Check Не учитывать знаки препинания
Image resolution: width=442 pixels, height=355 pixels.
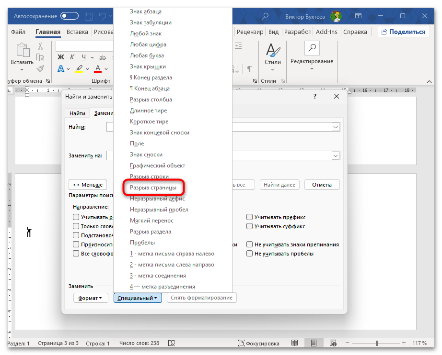[249, 244]
